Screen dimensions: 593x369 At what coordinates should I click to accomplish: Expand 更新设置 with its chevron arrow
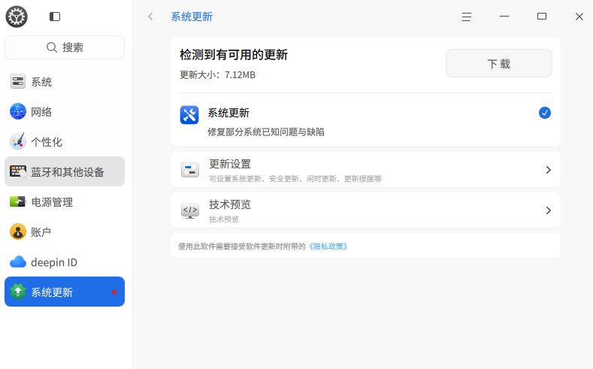[549, 170]
